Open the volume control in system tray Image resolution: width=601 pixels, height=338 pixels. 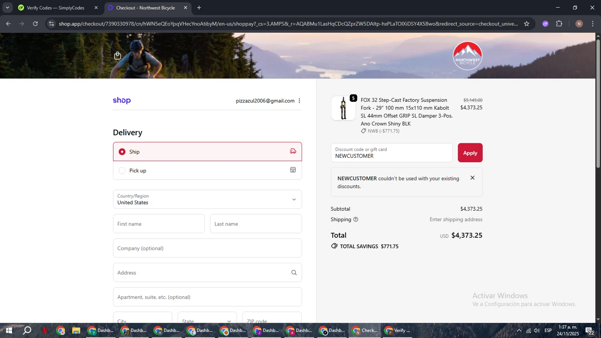[x=537, y=330]
